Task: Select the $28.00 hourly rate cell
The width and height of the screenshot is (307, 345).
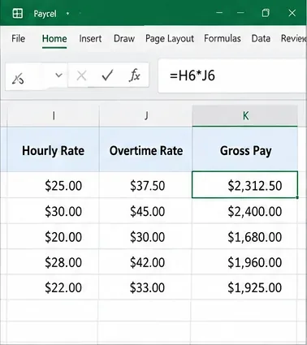Action: click(x=54, y=261)
